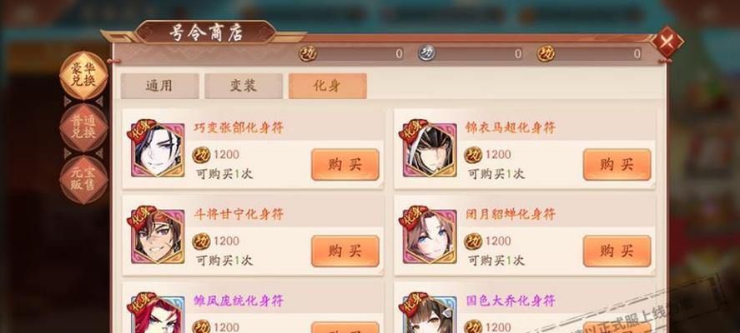
Task: Select the 化身 tab
Action: (328, 86)
